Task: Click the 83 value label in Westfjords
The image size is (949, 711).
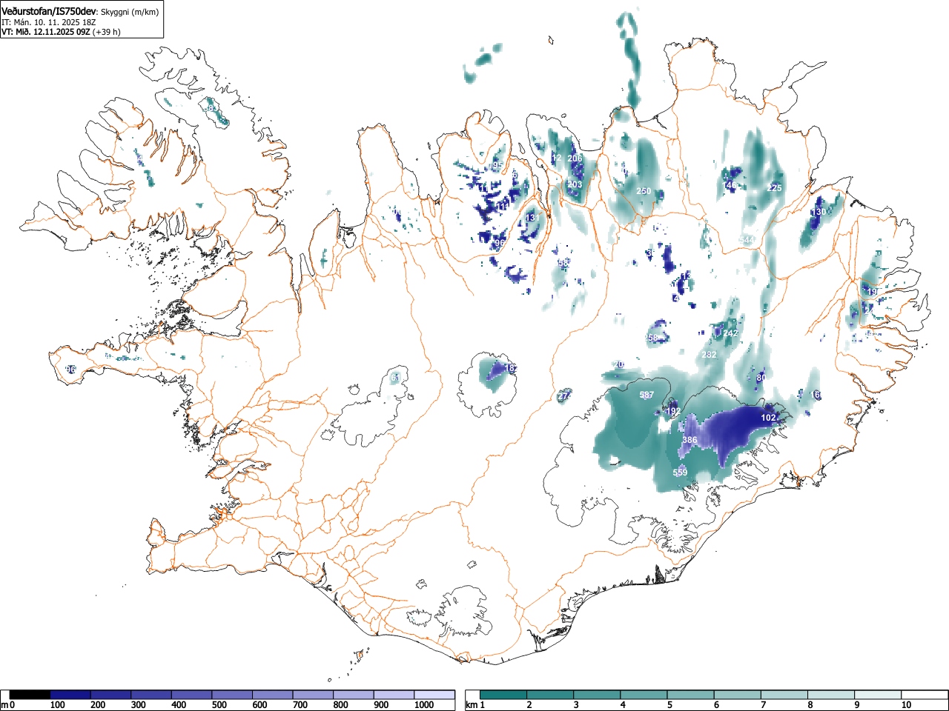Action: click(x=212, y=108)
